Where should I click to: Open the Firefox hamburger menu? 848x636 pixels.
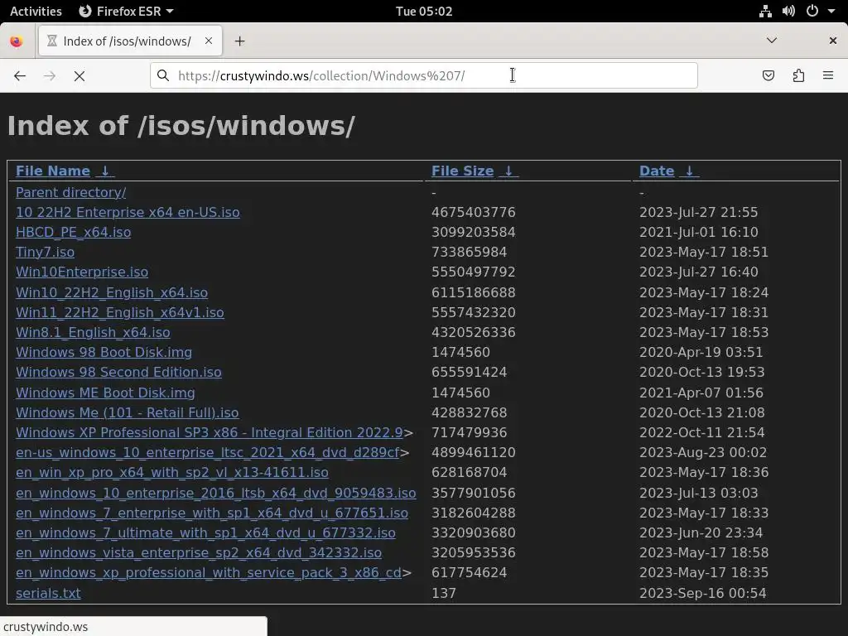tap(828, 75)
